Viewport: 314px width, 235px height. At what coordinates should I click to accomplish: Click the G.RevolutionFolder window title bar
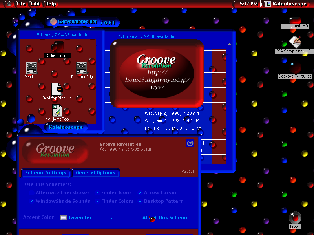pos(74,22)
